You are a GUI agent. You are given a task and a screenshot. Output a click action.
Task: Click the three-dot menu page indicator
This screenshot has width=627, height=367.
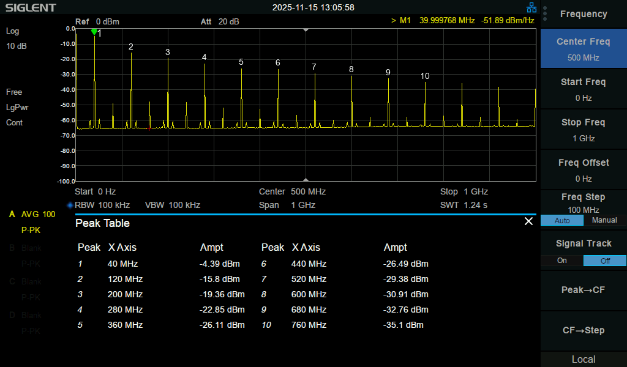(544, 13)
